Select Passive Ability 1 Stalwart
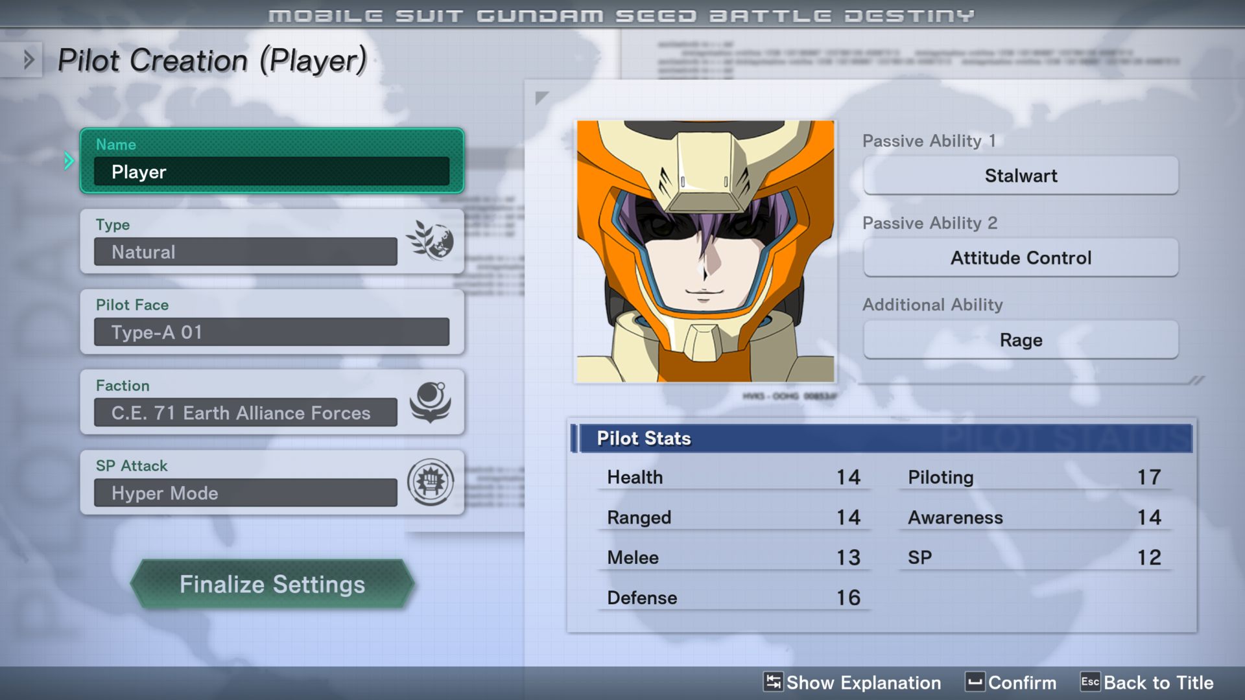This screenshot has width=1245, height=700. [x=1021, y=176]
